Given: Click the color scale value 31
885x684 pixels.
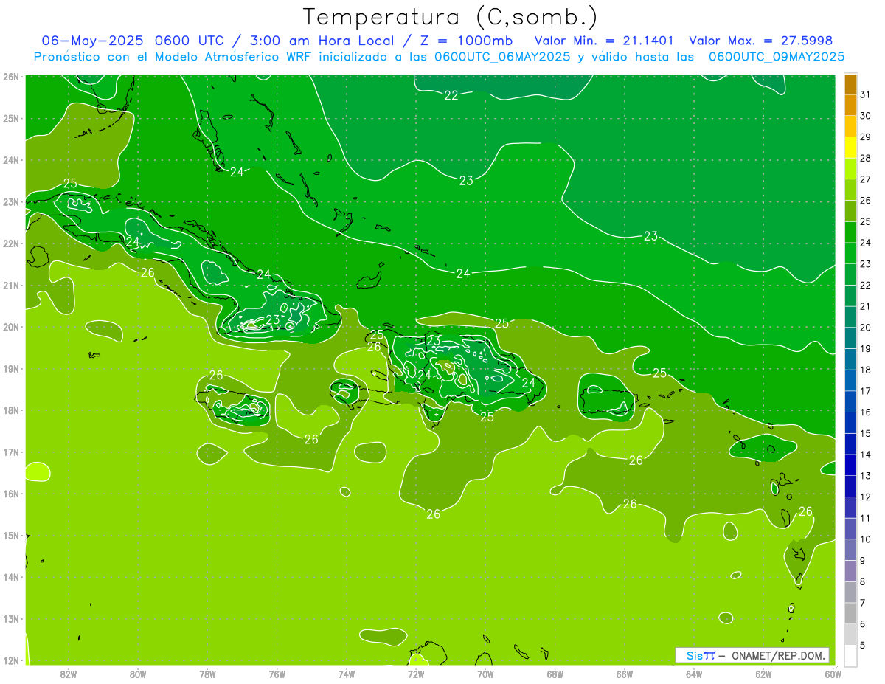Looking at the screenshot, I should click(865, 94).
